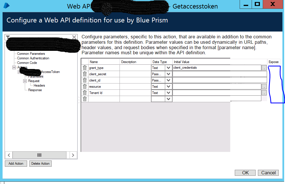Open data type dropdown on empty row

pyautogui.click(x=169, y=99)
